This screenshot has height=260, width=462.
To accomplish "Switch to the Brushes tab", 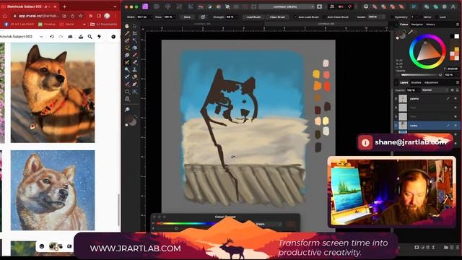I will 416,82.
